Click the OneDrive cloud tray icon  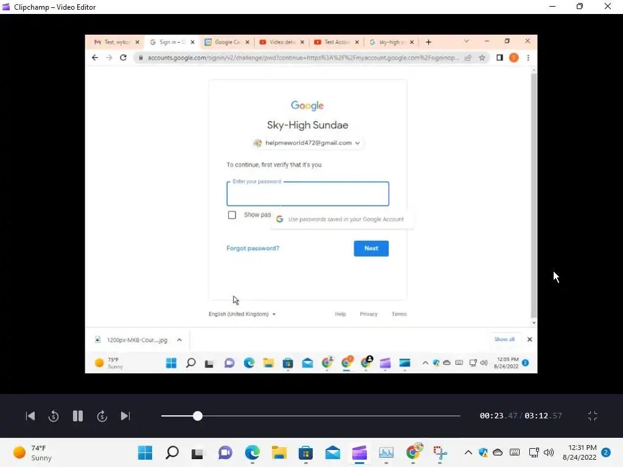(498, 452)
